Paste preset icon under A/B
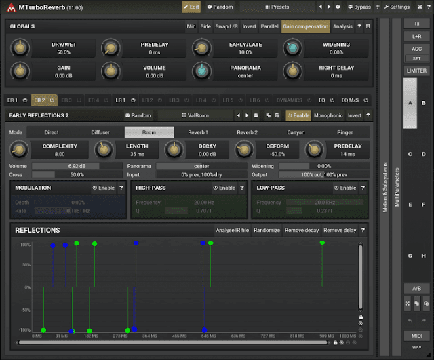This screenshot has height=360, width=434. tap(427, 304)
